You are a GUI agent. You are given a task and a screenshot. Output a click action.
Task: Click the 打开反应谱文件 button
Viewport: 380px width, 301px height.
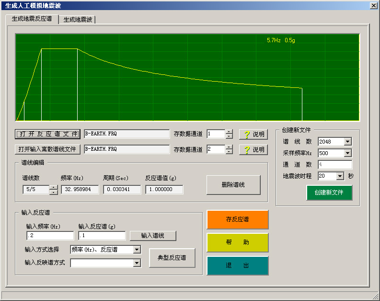click(47, 134)
